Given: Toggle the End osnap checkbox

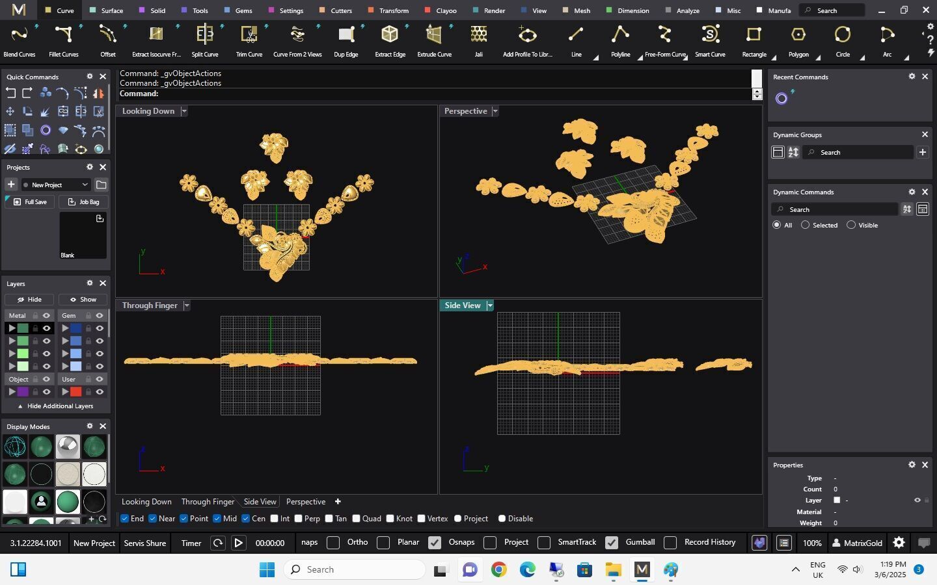Looking at the screenshot, I should [124, 519].
